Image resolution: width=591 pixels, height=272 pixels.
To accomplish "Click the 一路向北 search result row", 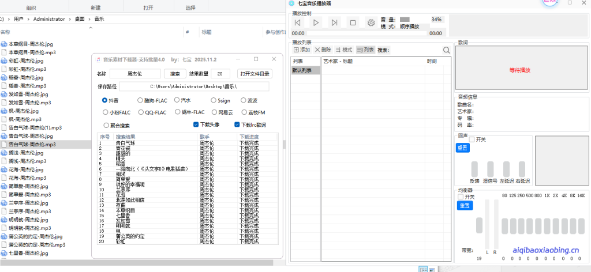I will tap(189, 169).
